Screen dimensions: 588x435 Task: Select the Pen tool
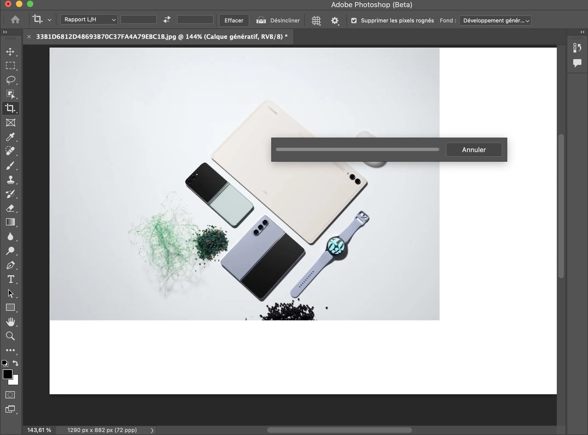[x=10, y=265]
